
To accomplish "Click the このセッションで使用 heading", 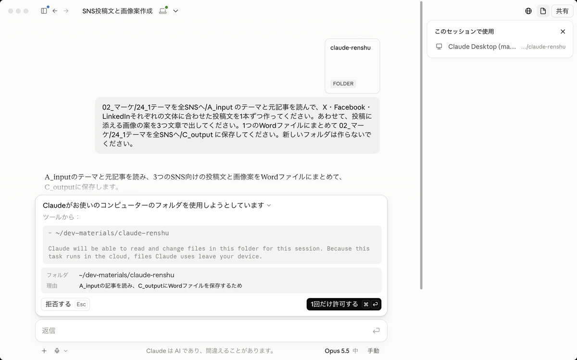I will (464, 32).
